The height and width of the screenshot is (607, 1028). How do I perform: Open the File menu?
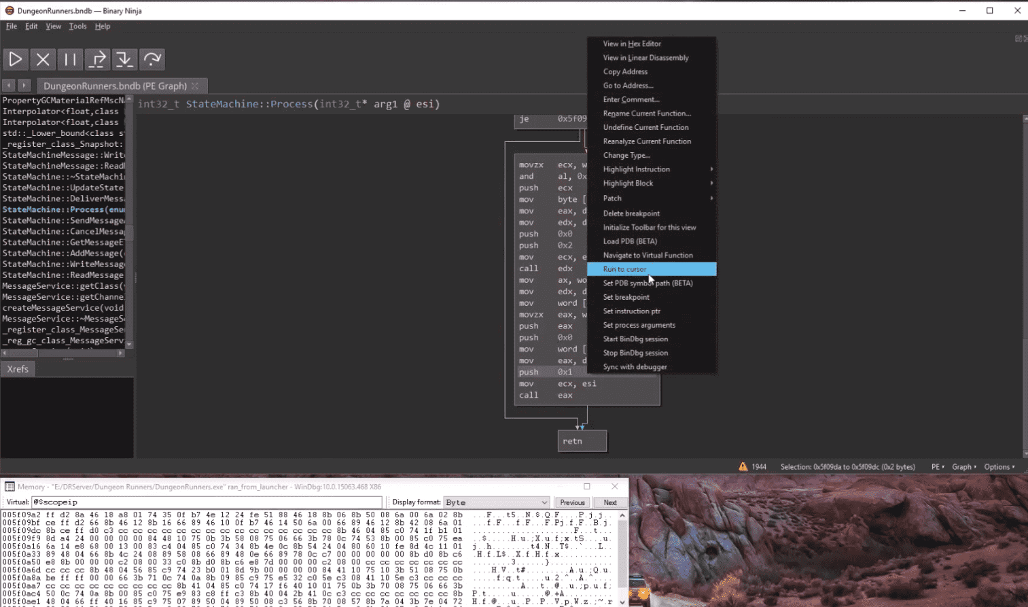pyautogui.click(x=12, y=26)
